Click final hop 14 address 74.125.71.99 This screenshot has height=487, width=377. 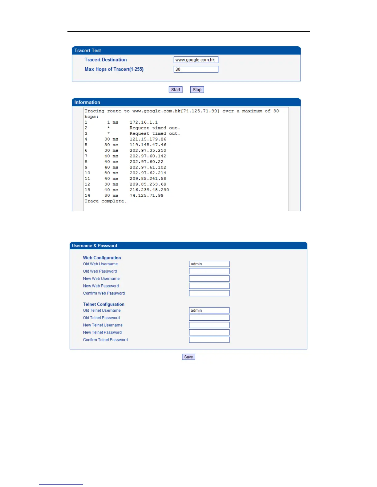(147, 196)
